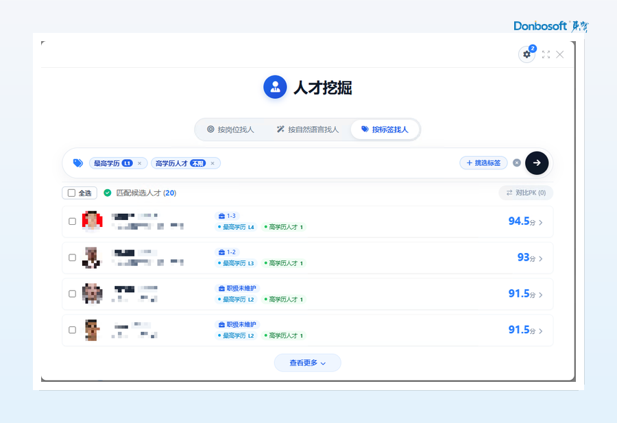The width and height of the screenshot is (617, 423).
Task: Click the 94.5分 score
Action: pos(522,221)
